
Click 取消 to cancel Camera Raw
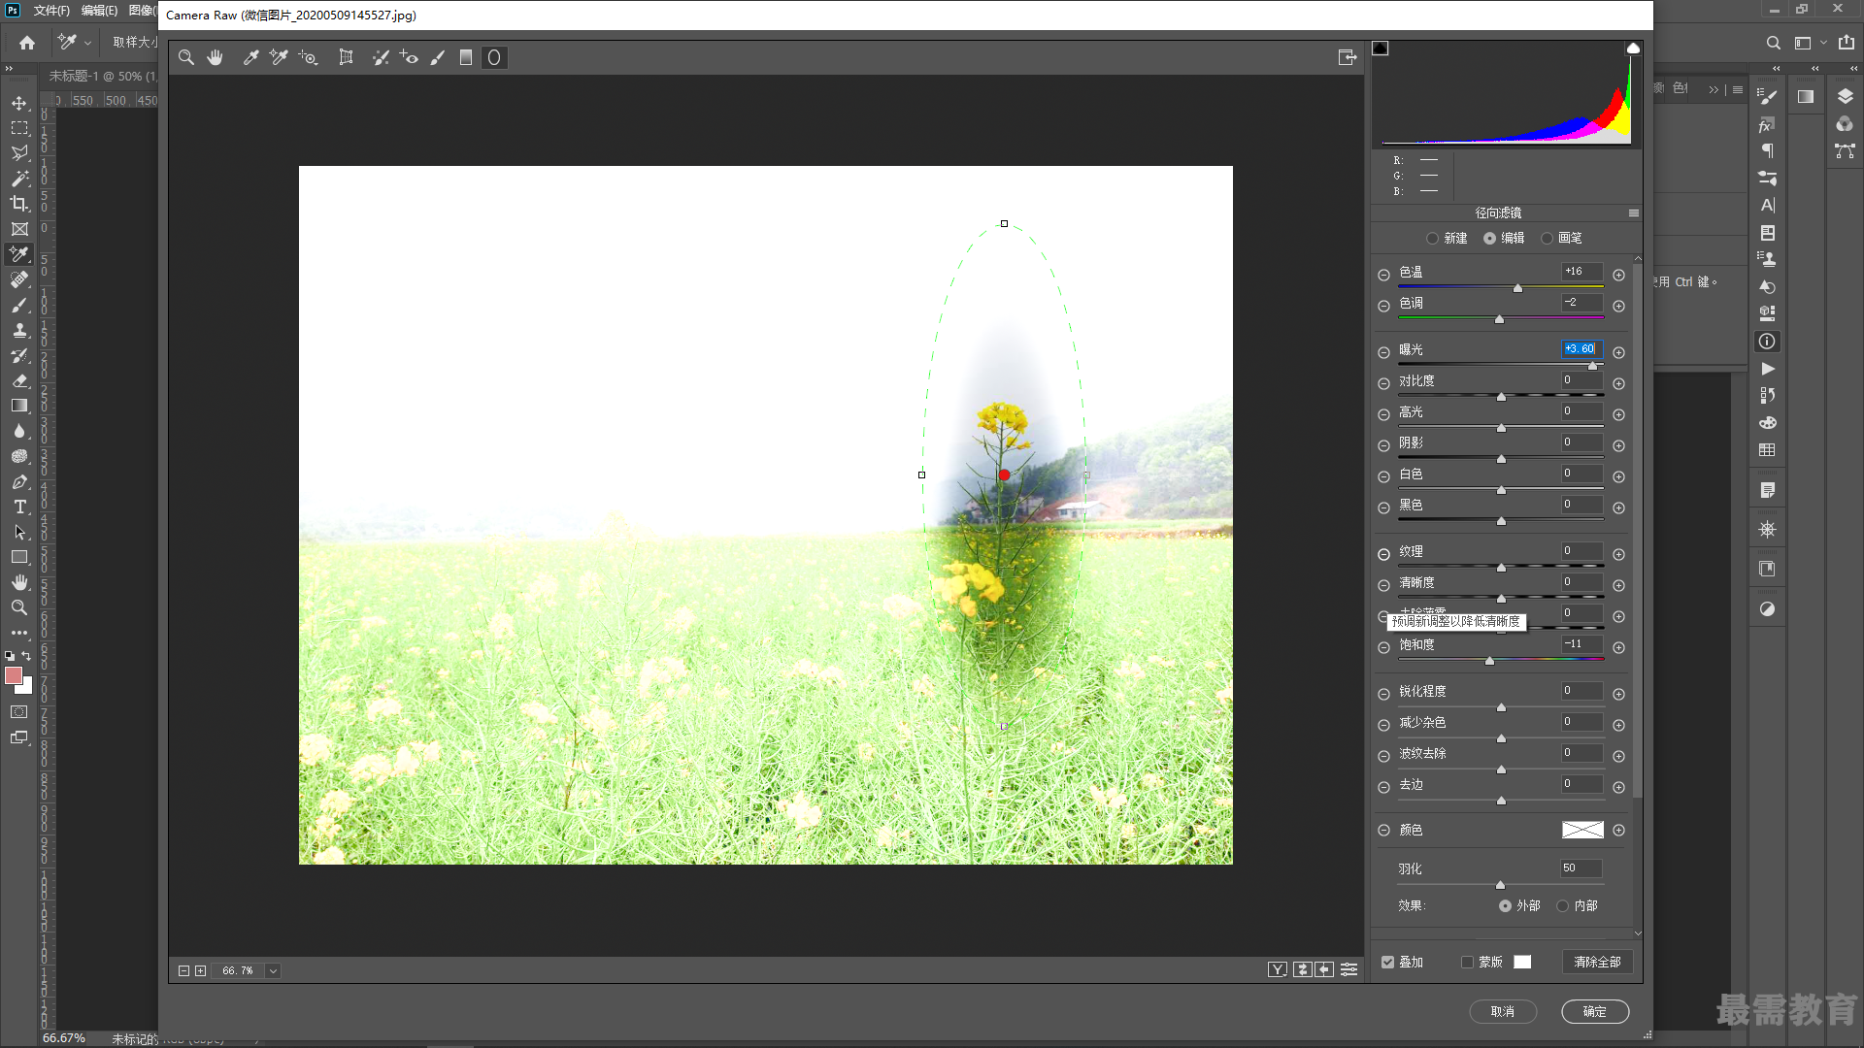tap(1503, 1011)
